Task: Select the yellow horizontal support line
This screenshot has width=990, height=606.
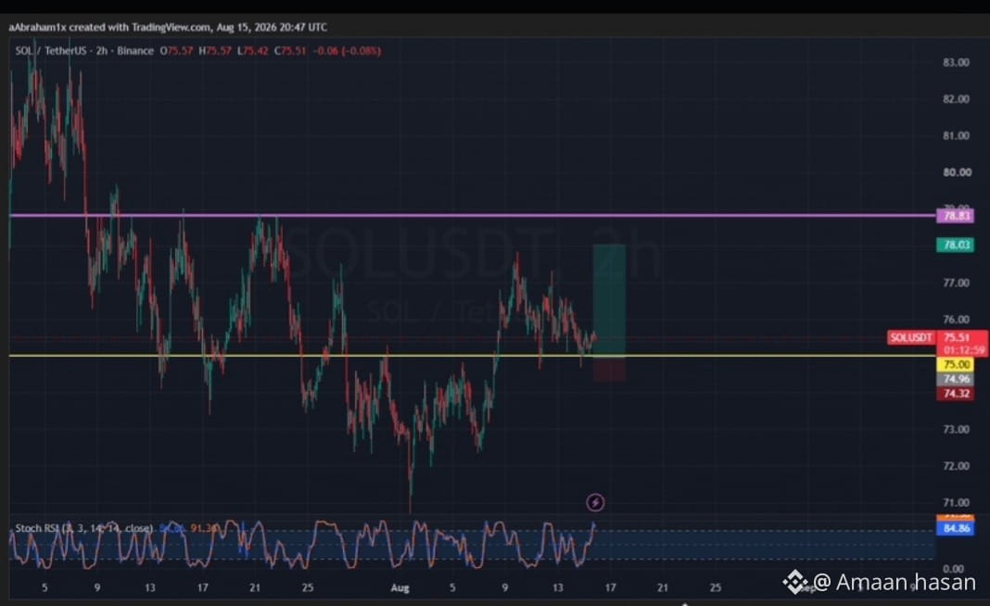Action: click(472, 356)
